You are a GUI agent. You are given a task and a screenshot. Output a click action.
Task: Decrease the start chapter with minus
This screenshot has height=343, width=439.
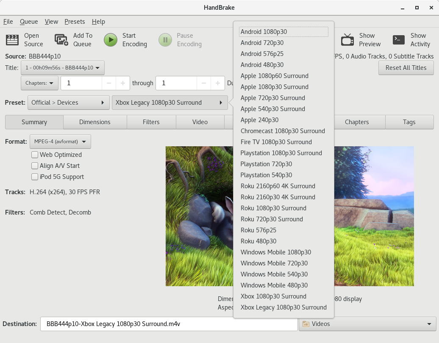click(109, 83)
